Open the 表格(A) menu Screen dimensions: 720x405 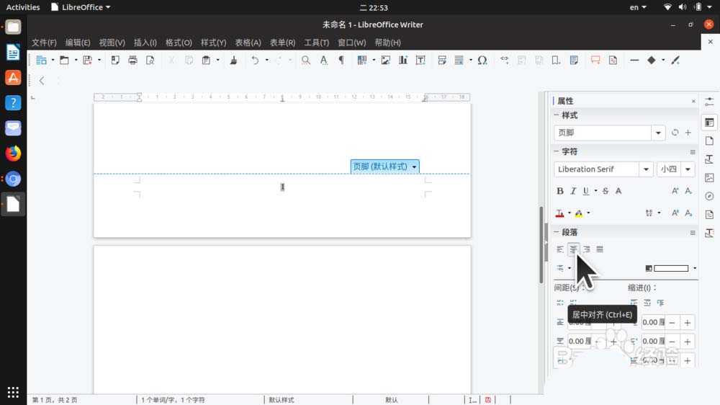(x=248, y=43)
